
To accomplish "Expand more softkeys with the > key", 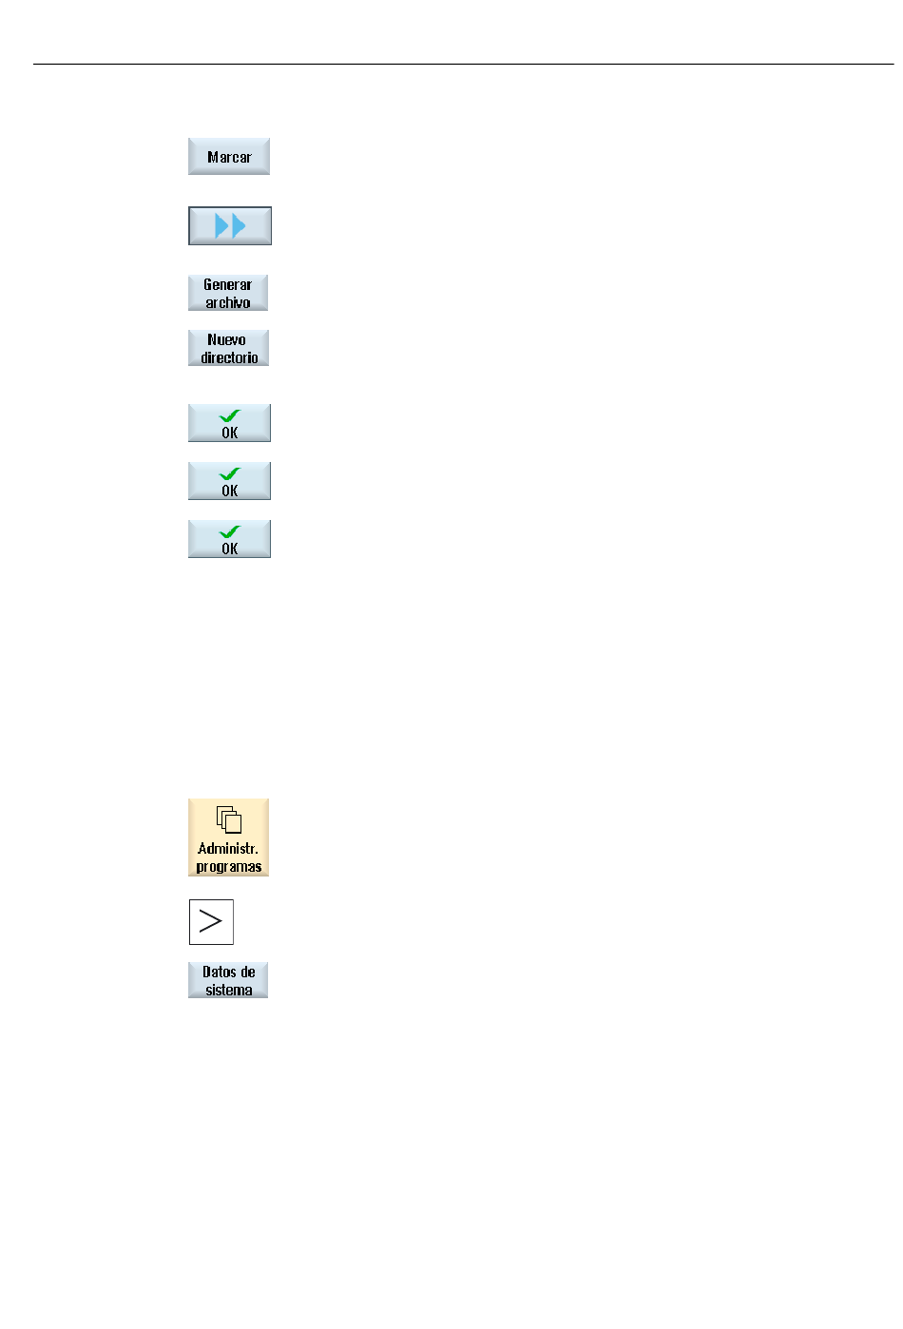I will (x=211, y=921).
